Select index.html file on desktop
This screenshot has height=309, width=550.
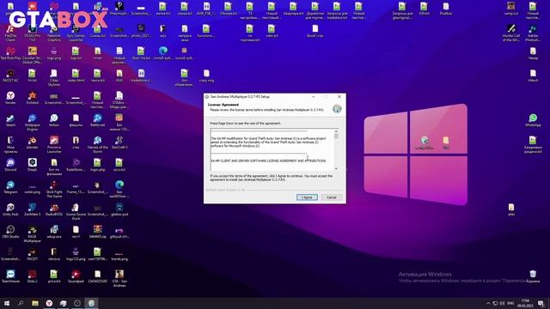tap(76, 76)
